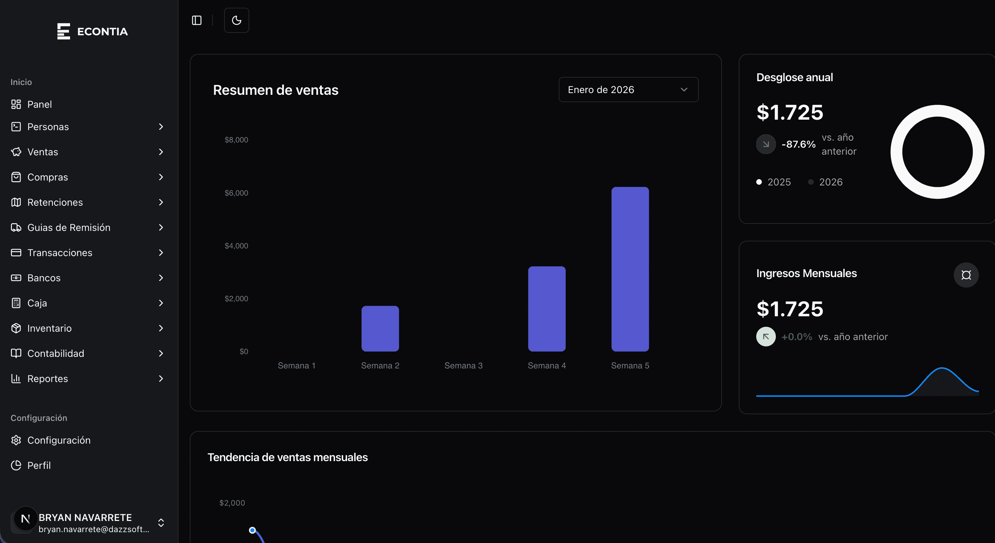995x543 pixels.
Task: Click the ECONTIA logo
Action: [92, 31]
